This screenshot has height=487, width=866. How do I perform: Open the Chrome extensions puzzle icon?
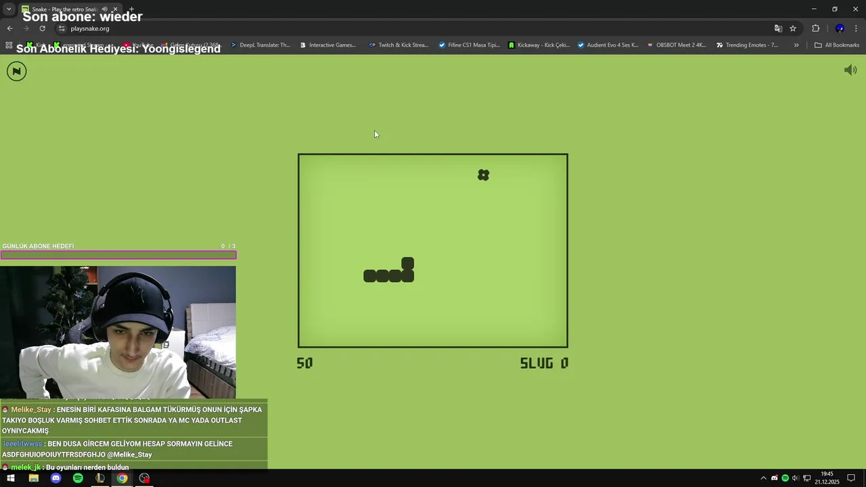815,28
